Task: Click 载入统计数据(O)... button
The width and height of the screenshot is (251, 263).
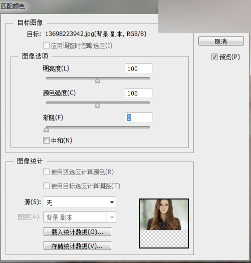Action: tap(77, 232)
